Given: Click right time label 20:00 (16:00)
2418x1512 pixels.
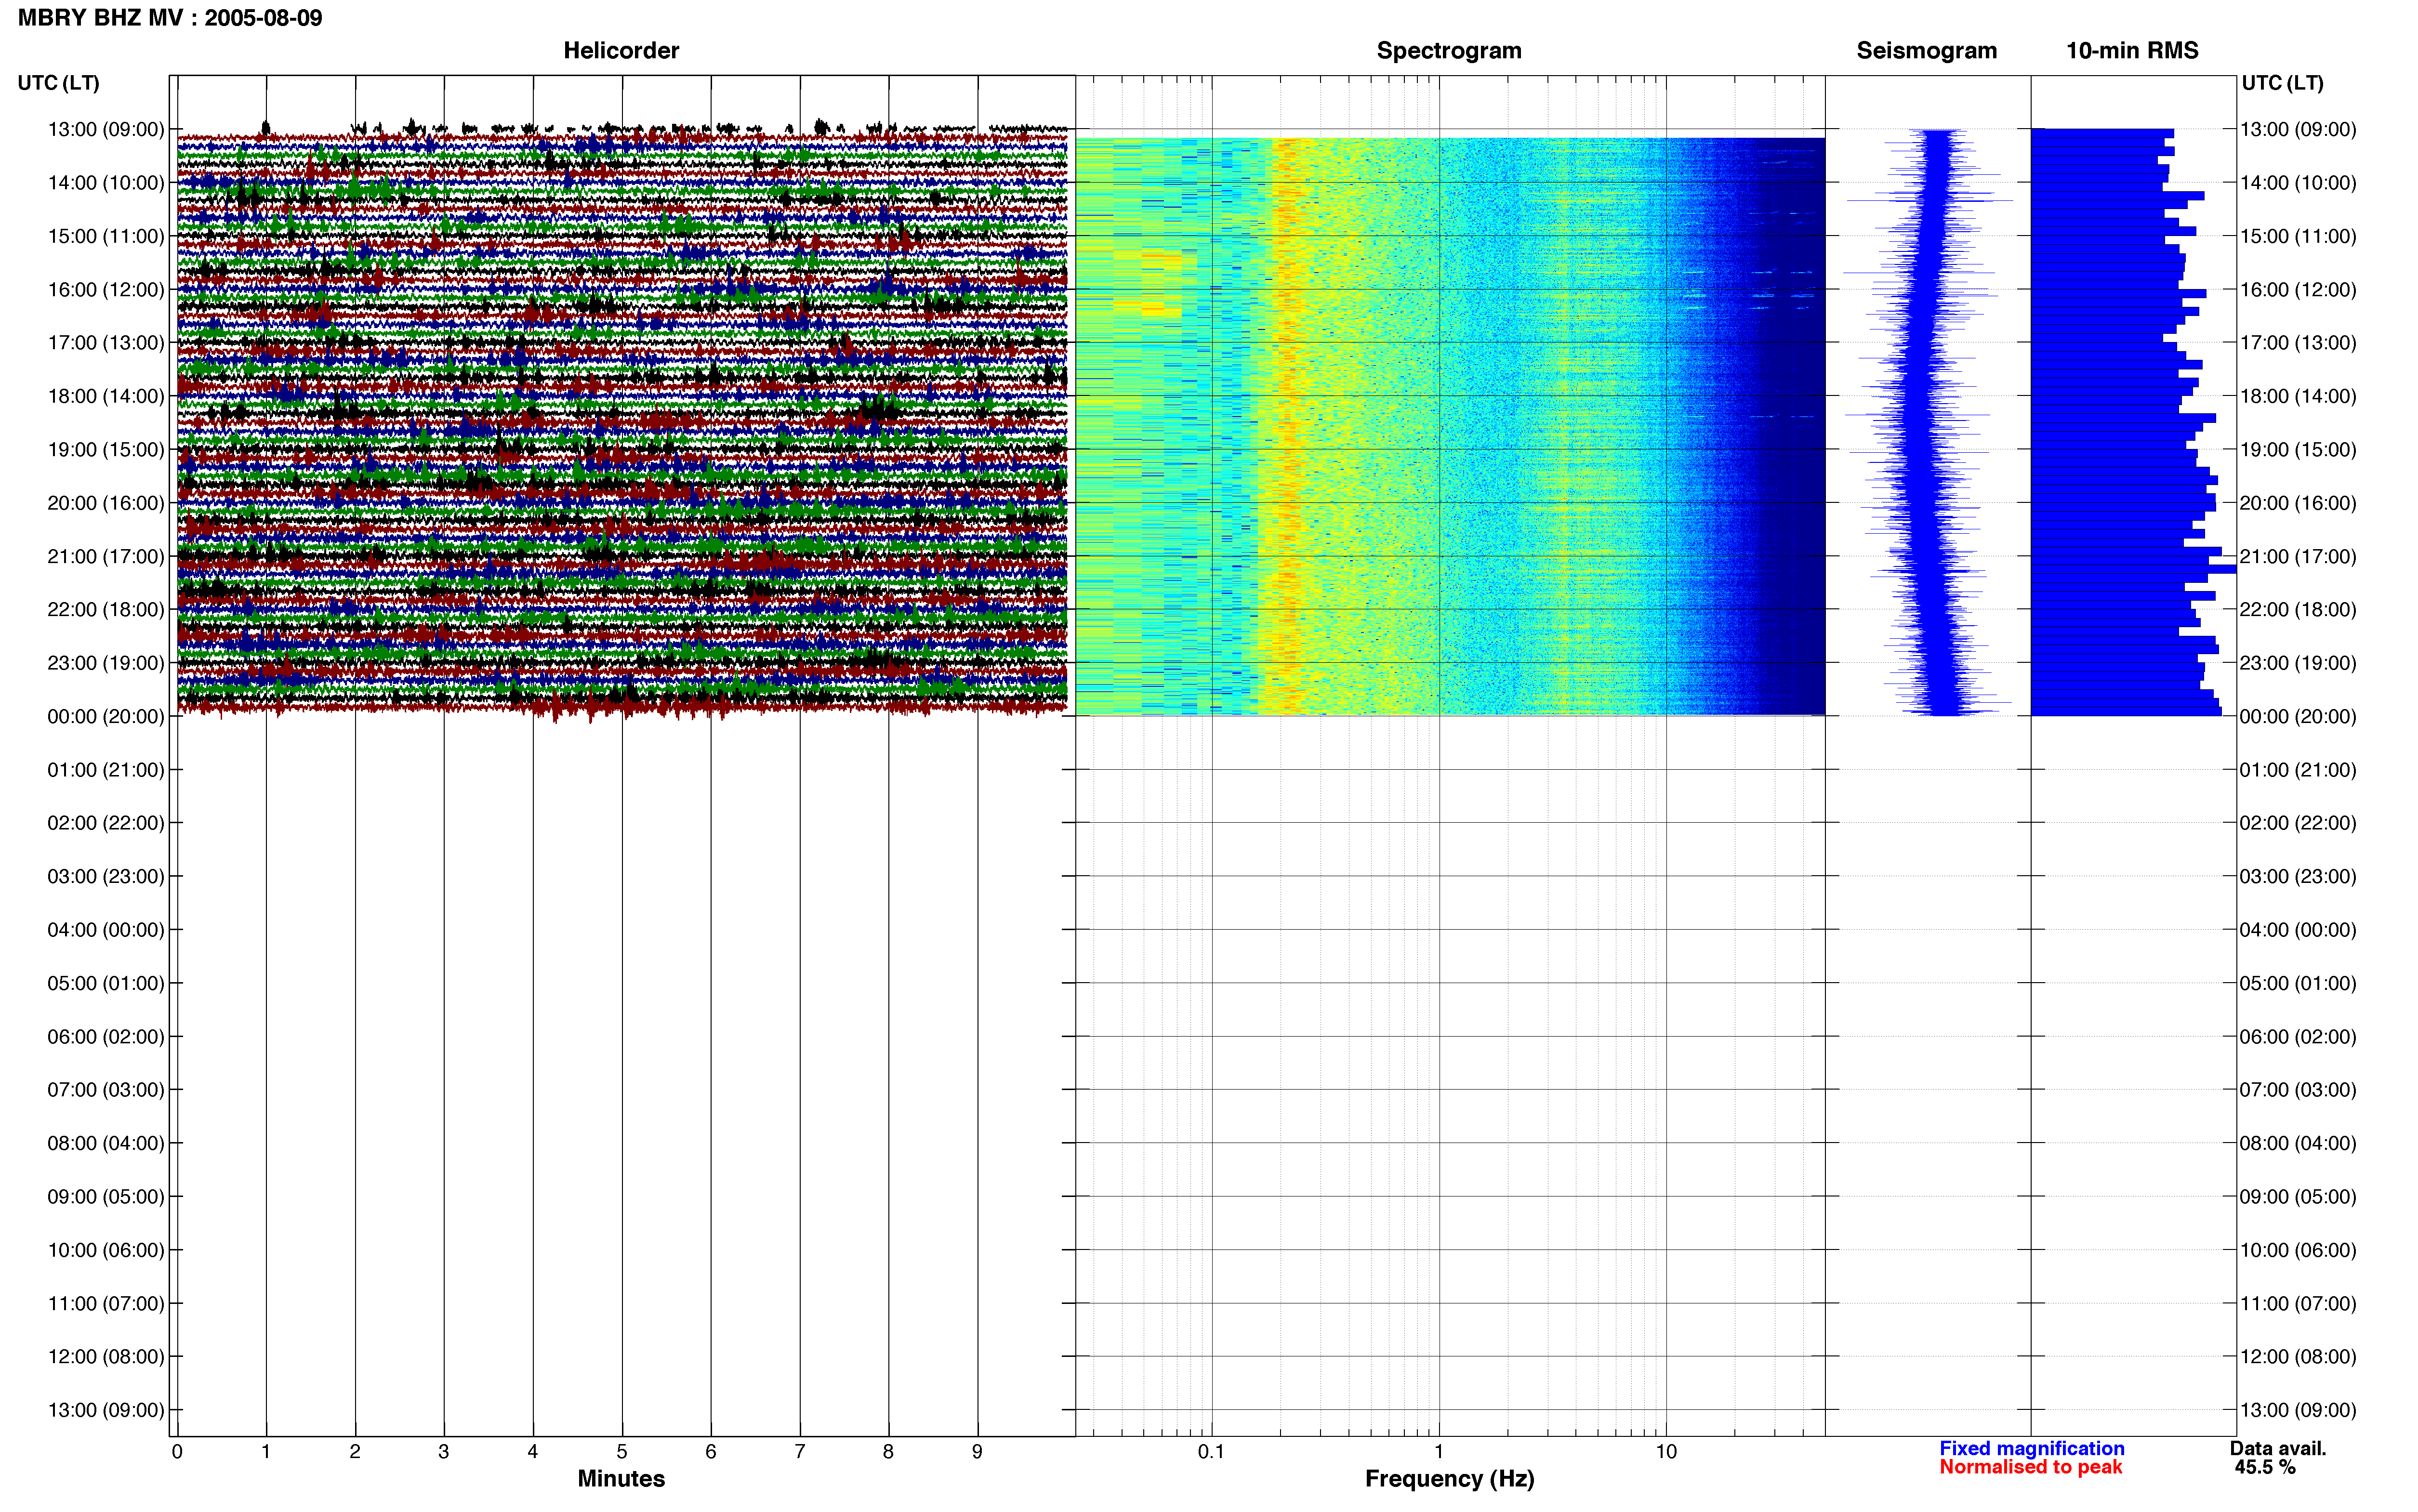Looking at the screenshot, I should [2298, 503].
